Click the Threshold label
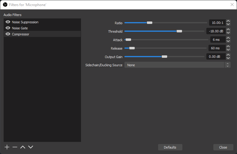The width and height of the screenshot is (237, 154). click(115, 31)
